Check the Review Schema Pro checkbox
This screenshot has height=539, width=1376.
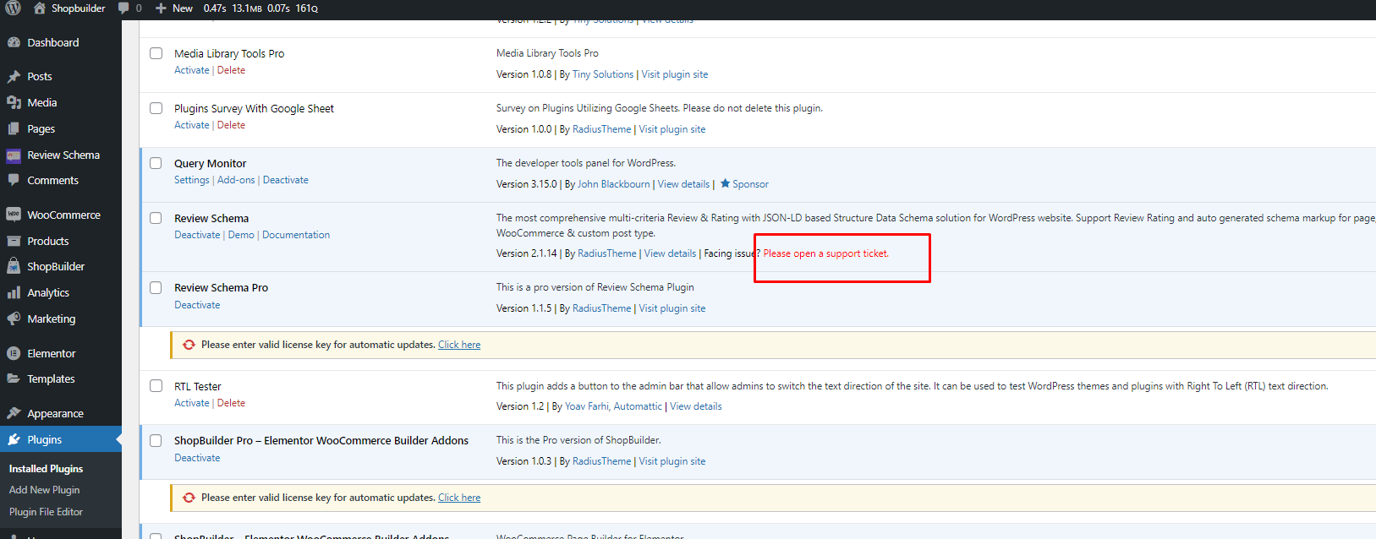tap(156, 287)
